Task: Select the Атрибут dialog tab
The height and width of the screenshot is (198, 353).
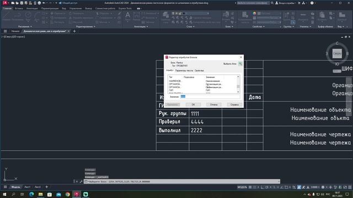Action: (x=170, y=70)
